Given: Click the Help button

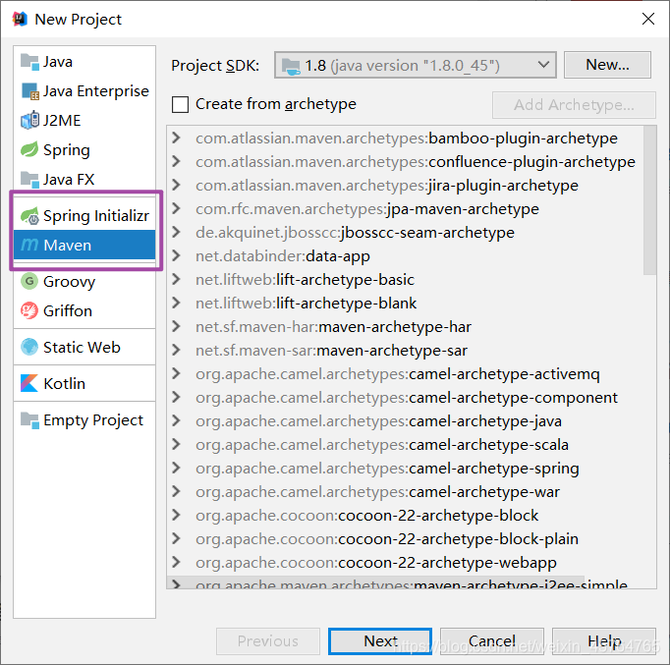Looking at the screenshot, I should point(604,640).
